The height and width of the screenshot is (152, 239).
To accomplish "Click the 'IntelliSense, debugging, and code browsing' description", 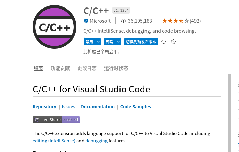I will click(139, 31).
